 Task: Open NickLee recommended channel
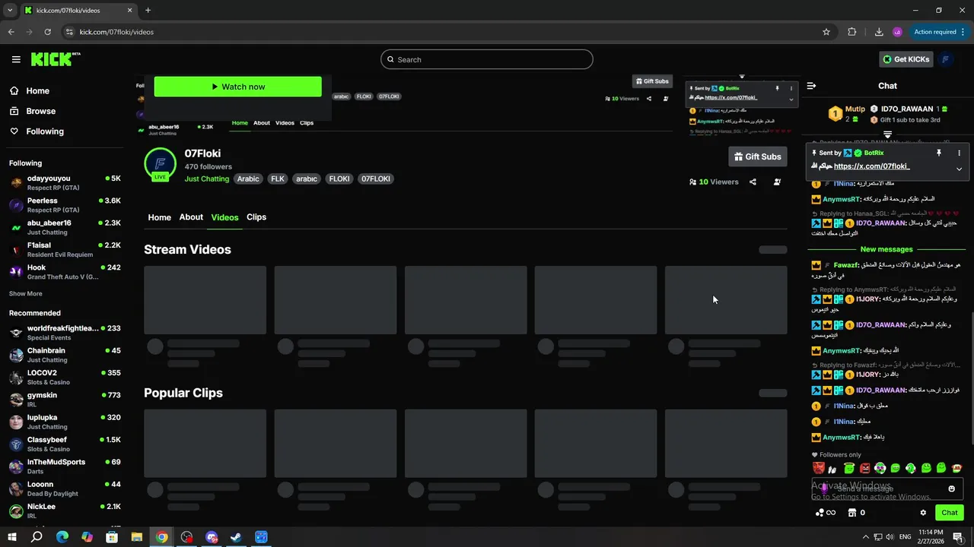click(x=65, y=511)
